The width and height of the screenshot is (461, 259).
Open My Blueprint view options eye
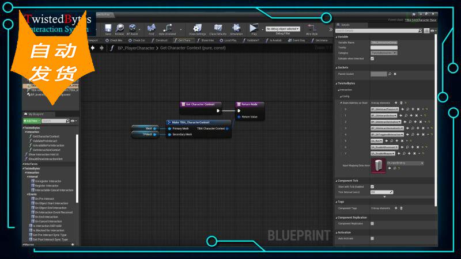(x=74, y=121)
